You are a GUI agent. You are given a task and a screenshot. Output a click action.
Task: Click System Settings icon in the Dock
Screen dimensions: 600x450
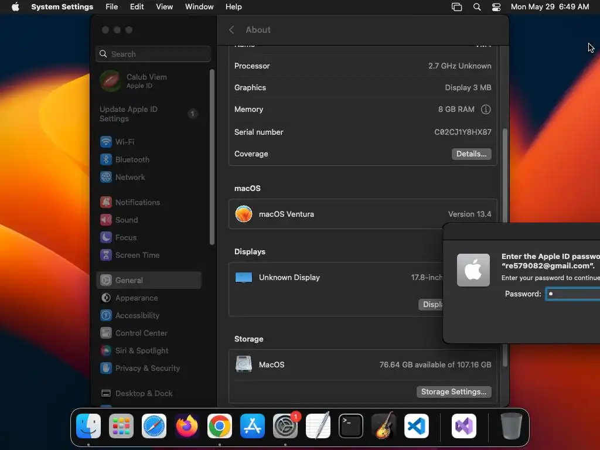tap(285, 426)
